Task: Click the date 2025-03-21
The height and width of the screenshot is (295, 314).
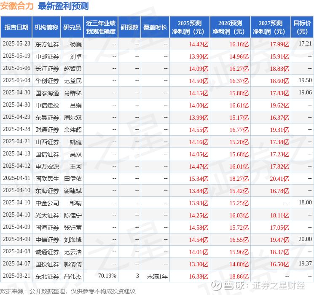Action: (16, 276)
